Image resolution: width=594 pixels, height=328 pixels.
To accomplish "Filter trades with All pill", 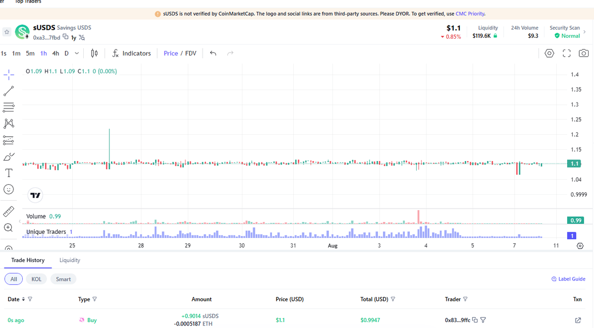I will (14, 279).
